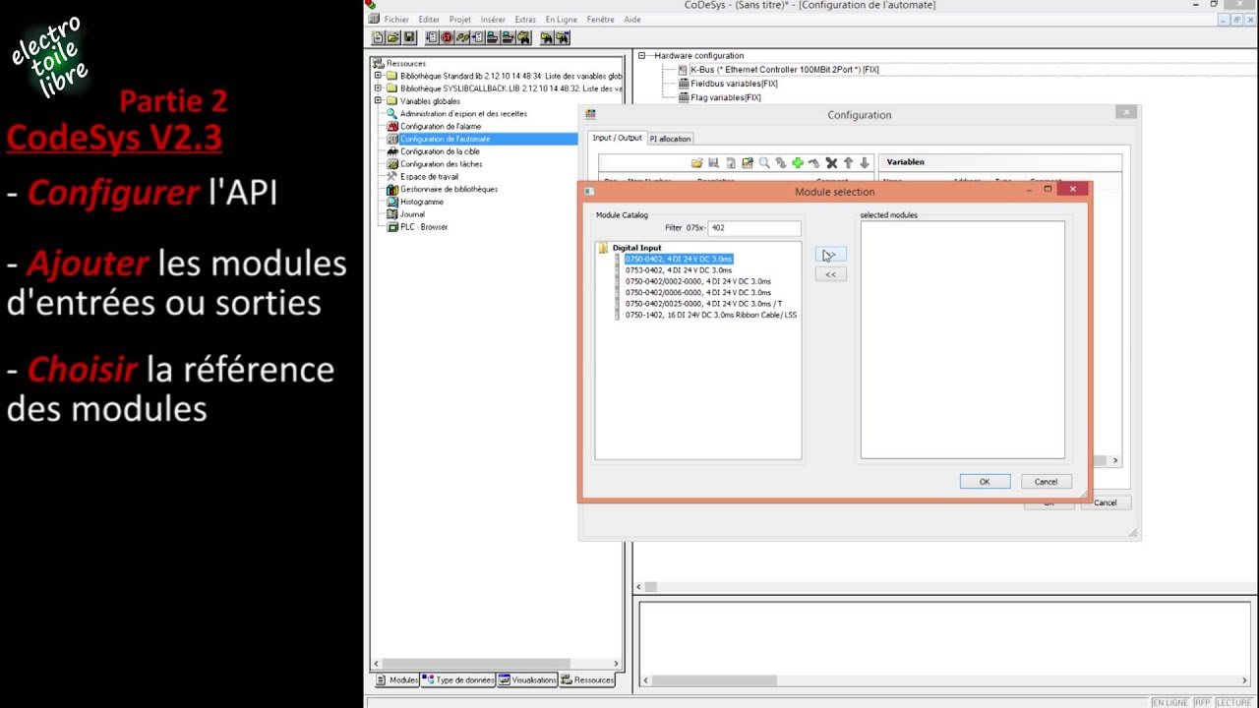
Task: Click the red Stop toolbar icon
Action: click(x=447, y=37)
